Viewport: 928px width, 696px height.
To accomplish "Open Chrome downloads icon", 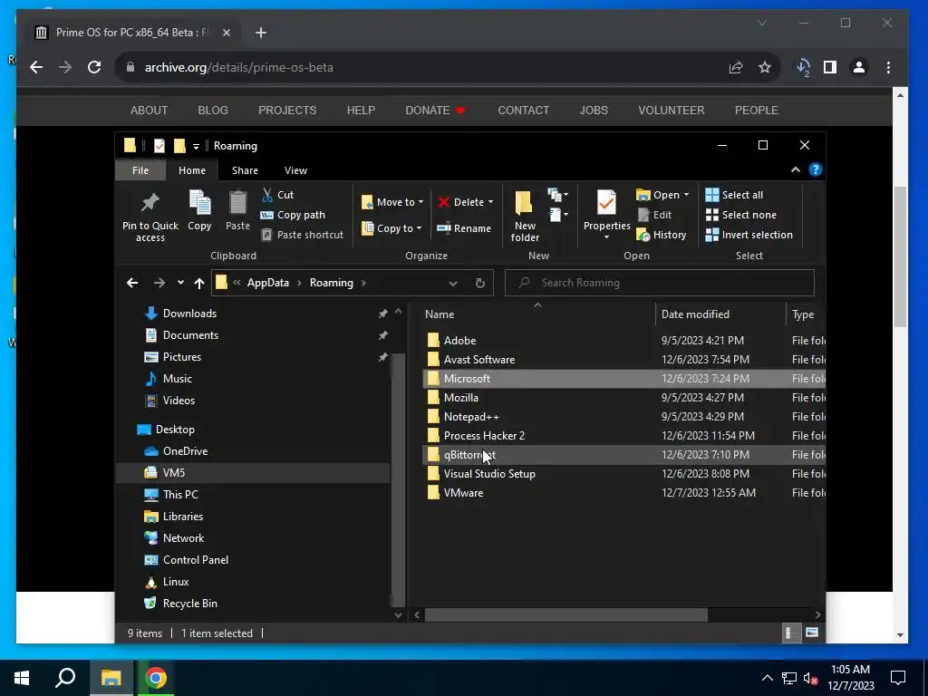I will click(x=803, y=67).
